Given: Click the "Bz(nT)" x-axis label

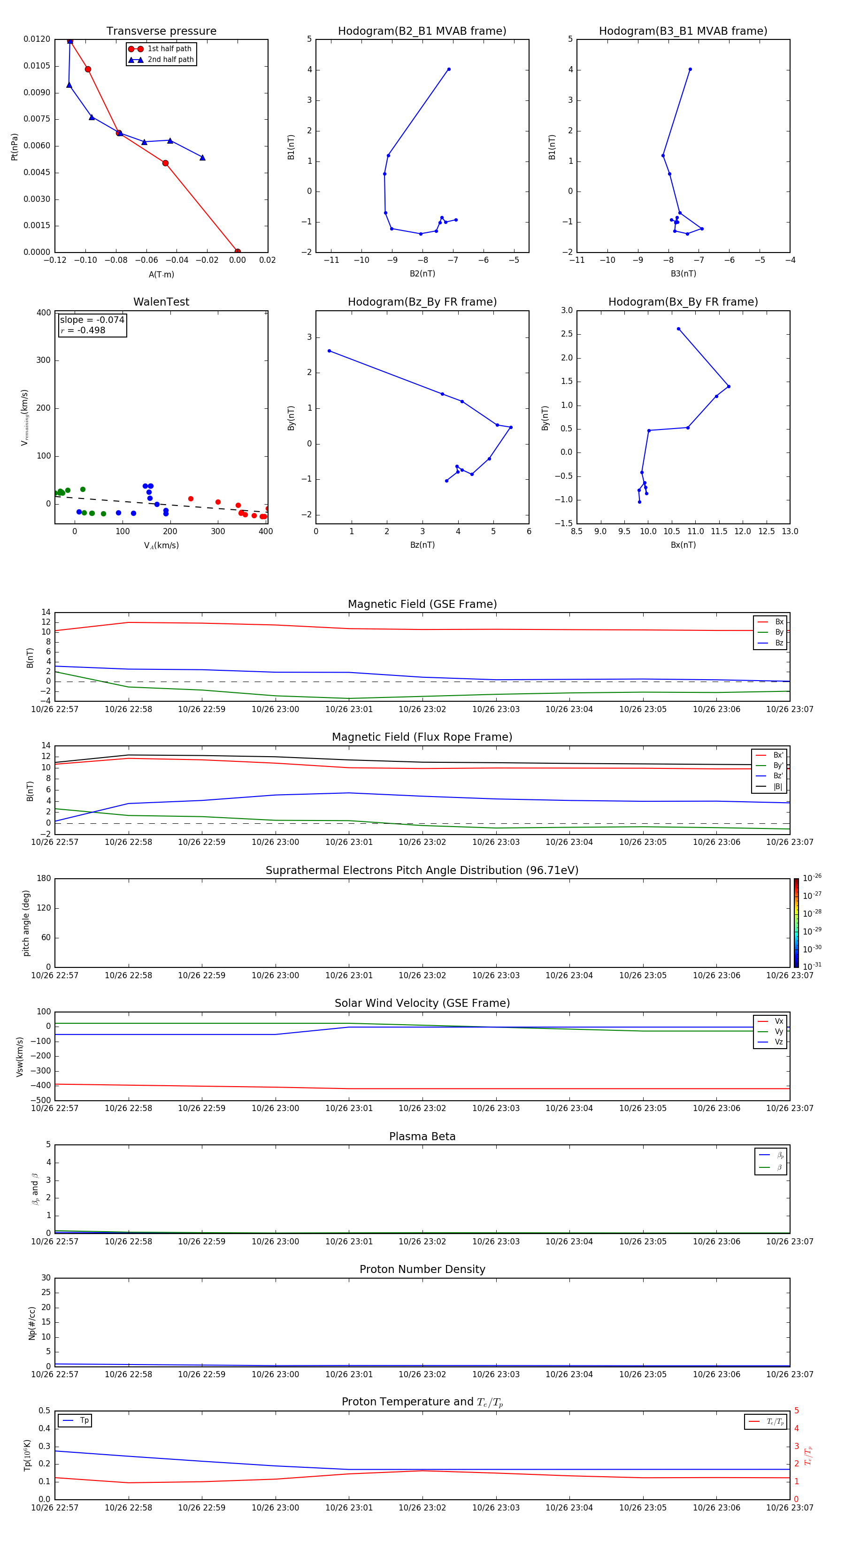Looking at the screenshot, I should click(x=422, y=545).
